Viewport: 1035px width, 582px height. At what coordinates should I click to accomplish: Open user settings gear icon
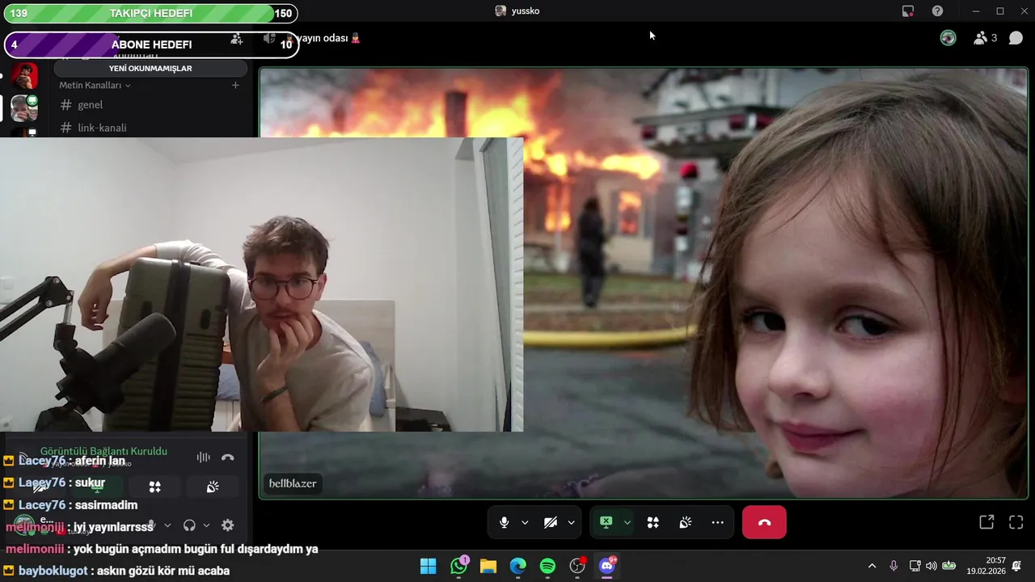[x=228, y=525]
